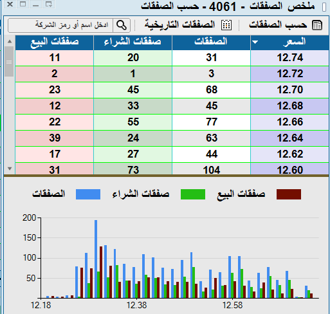Click the document icon beside حسب الصفقات
The image size is (330, 314).
coord(317,25)
